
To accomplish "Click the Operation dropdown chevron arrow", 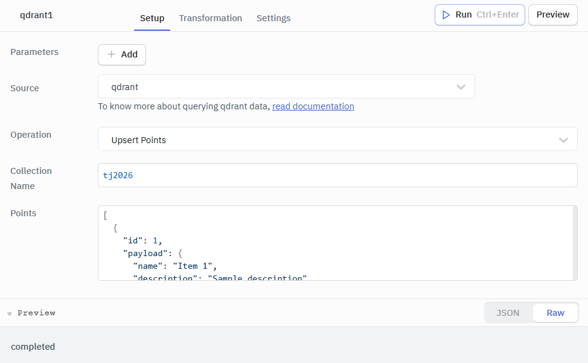I will [x=563, y=140].
